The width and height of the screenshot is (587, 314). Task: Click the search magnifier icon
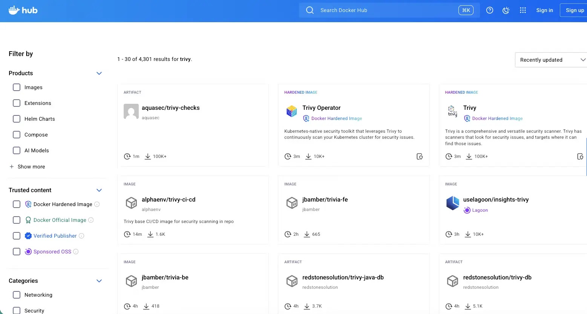pos(310,10)
